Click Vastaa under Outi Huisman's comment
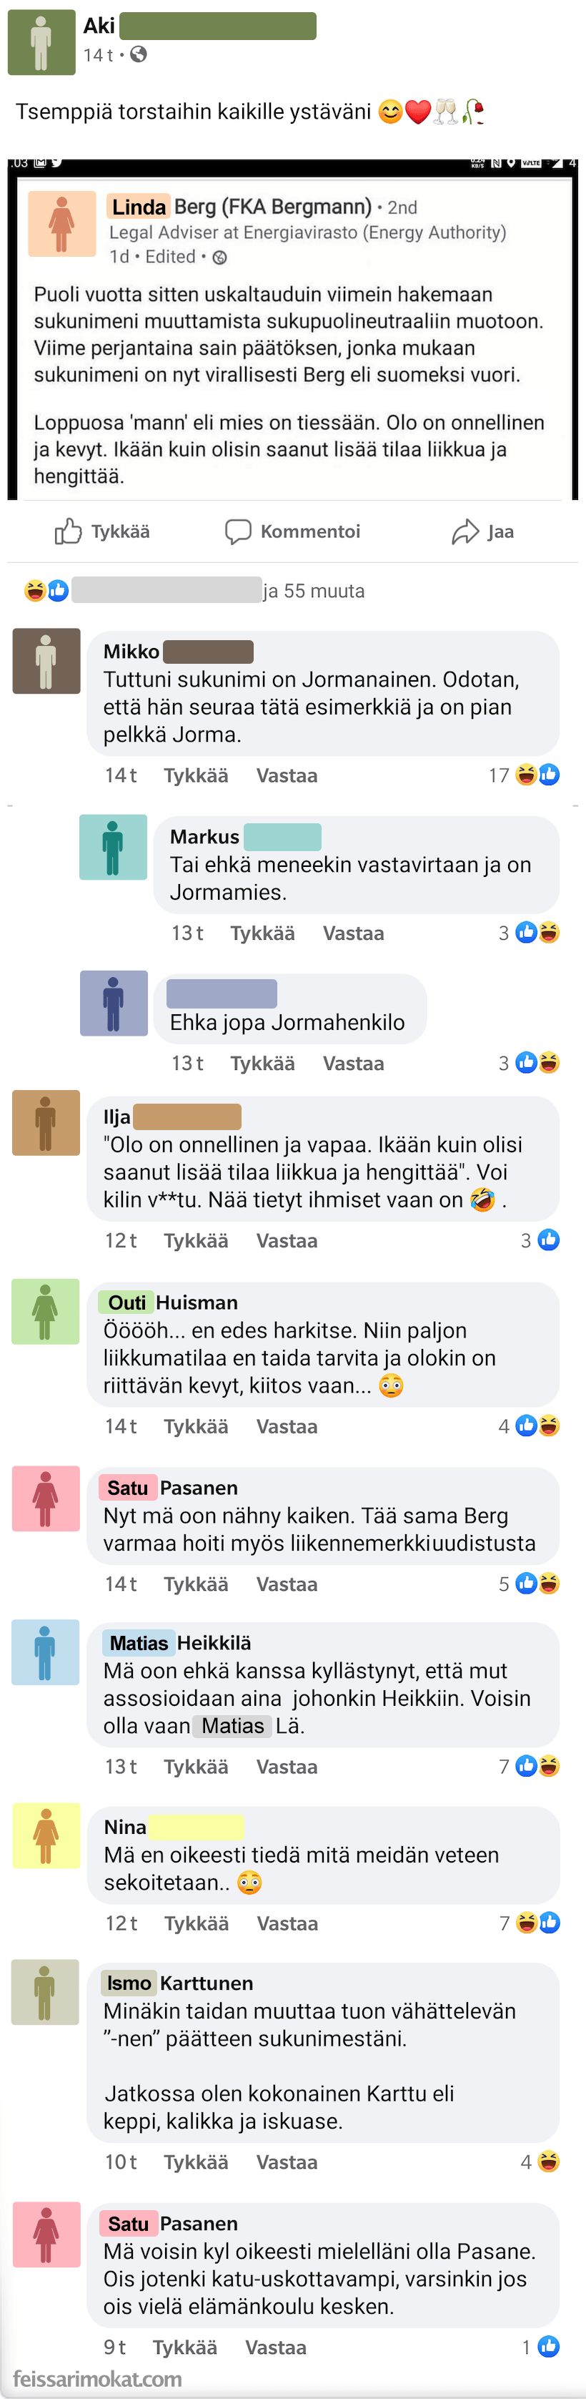 (287, 1426)
